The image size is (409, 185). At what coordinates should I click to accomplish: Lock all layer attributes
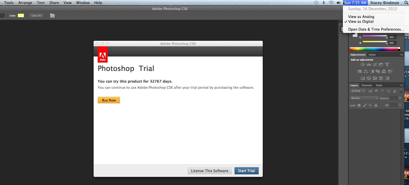pos(376,105)
